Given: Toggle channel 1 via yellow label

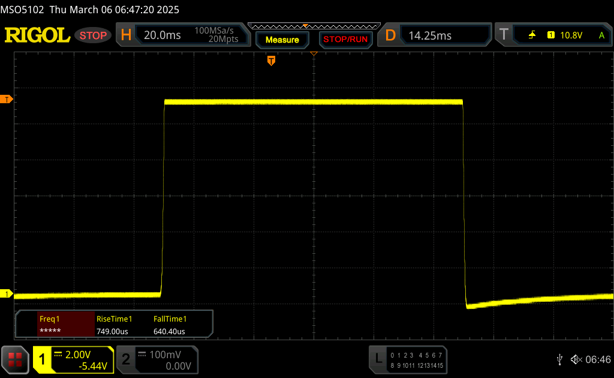Looking at the screenshot, I should click(42, 359).
